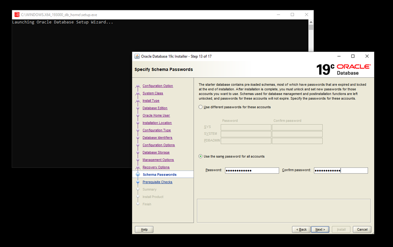393x247 pixels.
Task: Go to Configuration Option step
Action: (x=157, y=86)
